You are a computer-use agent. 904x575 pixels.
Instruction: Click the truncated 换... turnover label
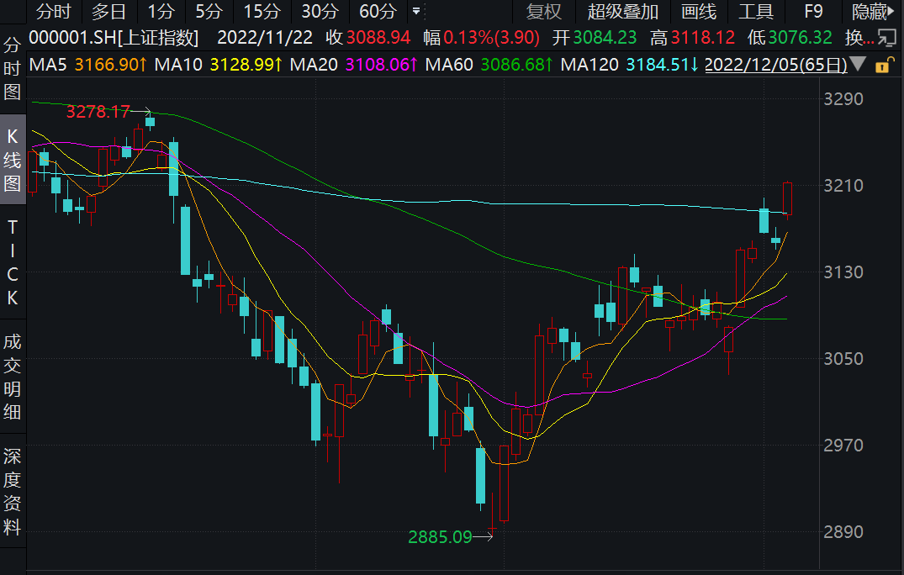(859, 38)
